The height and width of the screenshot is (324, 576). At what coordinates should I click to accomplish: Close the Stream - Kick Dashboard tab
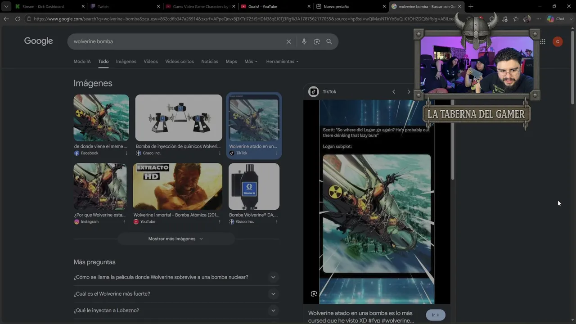[83, 6]
